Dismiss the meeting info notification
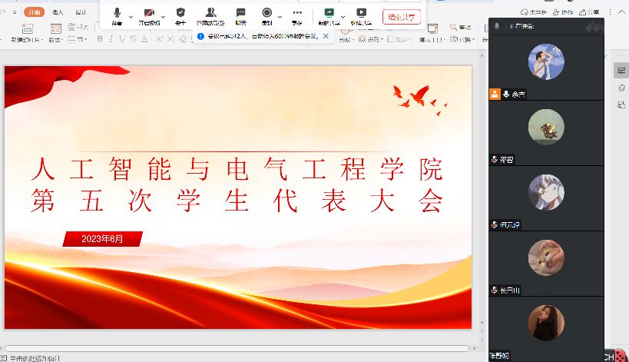 point(326,36)
